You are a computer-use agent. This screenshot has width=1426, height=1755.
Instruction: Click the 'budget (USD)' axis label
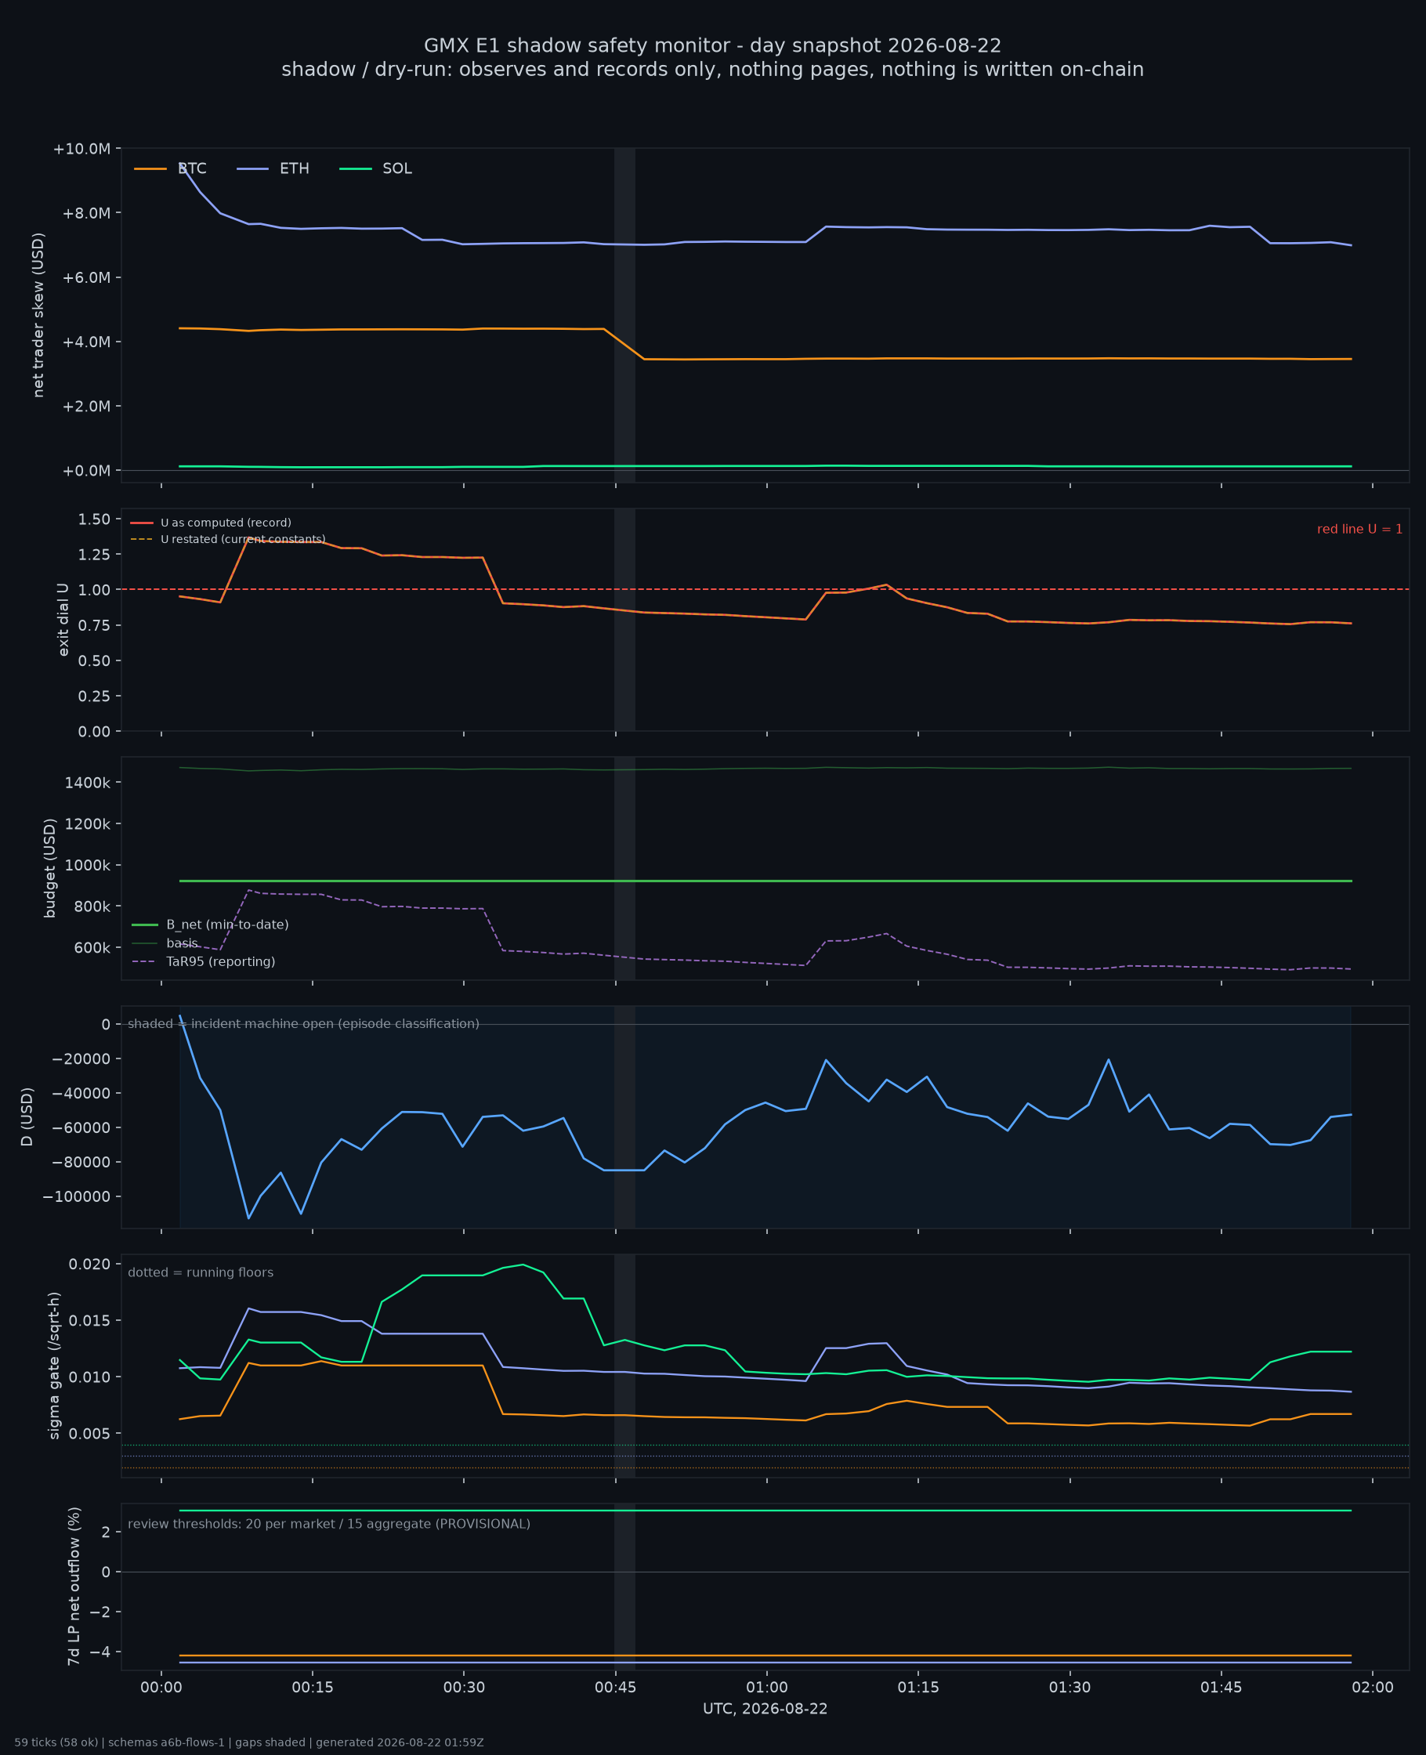50,868
